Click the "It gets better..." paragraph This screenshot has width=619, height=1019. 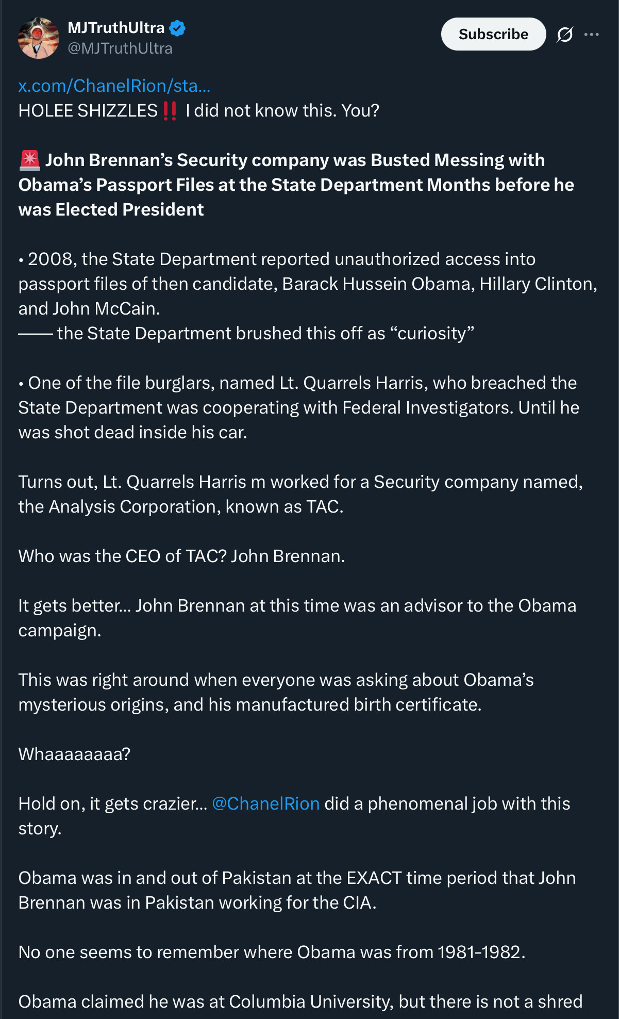(x=297, y=618)
